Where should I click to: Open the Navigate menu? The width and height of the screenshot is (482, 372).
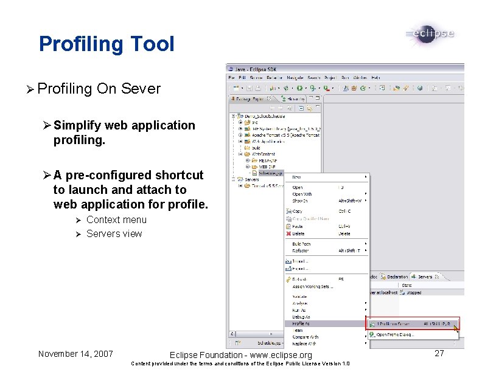click(x=295, y=78)
